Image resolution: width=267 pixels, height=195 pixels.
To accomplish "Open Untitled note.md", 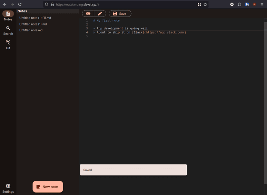I will 31,30.
